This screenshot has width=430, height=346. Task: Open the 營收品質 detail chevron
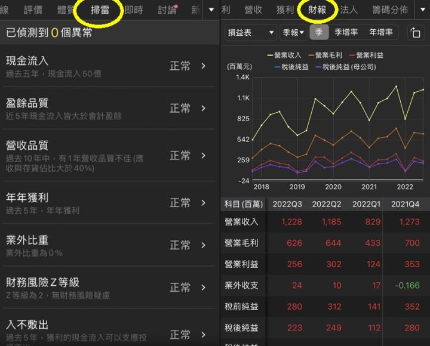pos(203,156)
